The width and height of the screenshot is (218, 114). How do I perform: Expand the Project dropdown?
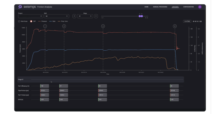30,16
